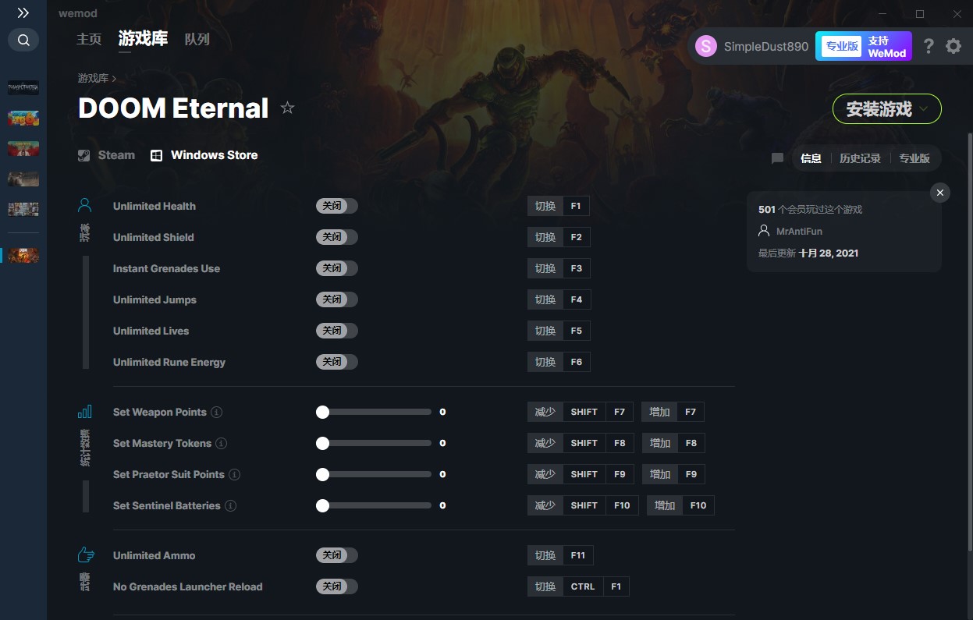Toggle Unlimited Health switch
This screenshot has height=620, width=973.
click(337, 206)
